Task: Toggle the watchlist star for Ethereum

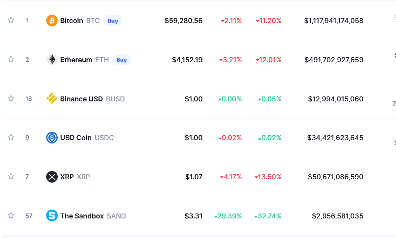Action: [x=11, y=59]
